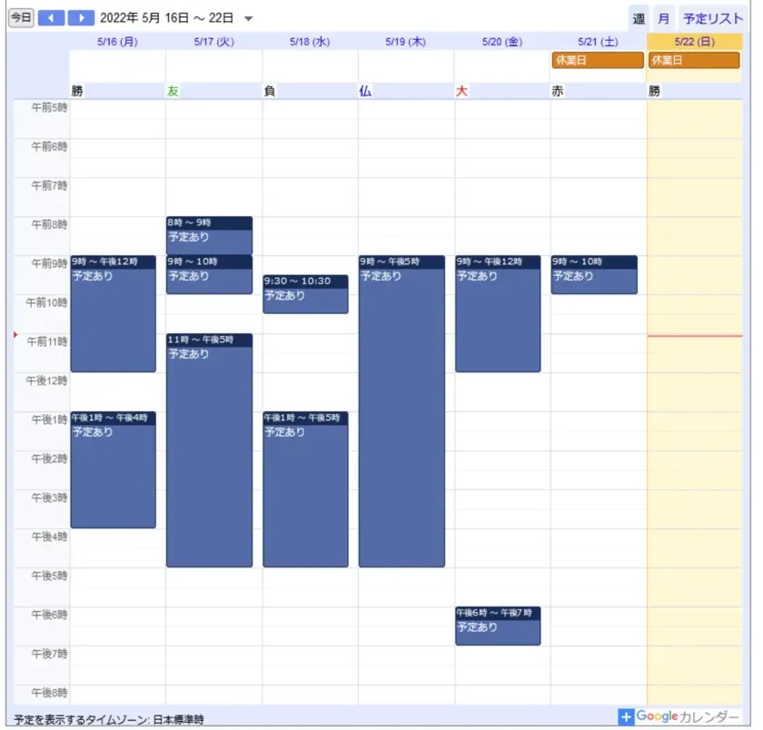Image resolution: width=763 pixels, height=730 pixels.
Task: Open Friday's 午後6時～午後7時 event
Action: point(498,626)
